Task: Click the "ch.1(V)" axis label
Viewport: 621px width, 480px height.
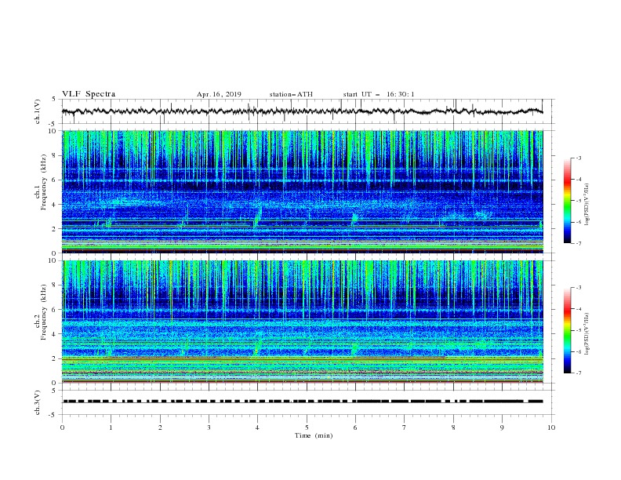Action: pos(38,111)
